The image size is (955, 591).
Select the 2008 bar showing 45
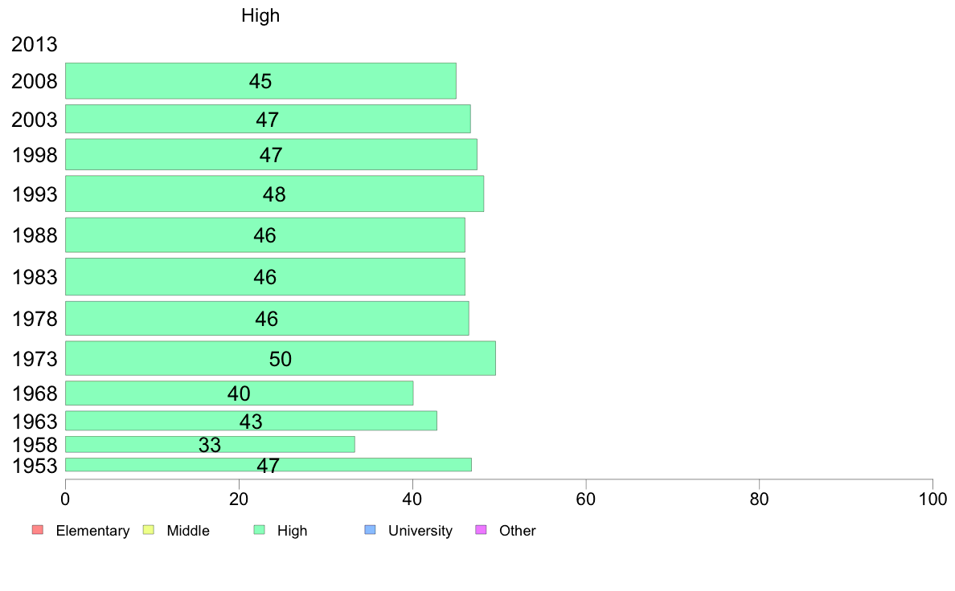[x=260, y=81]
